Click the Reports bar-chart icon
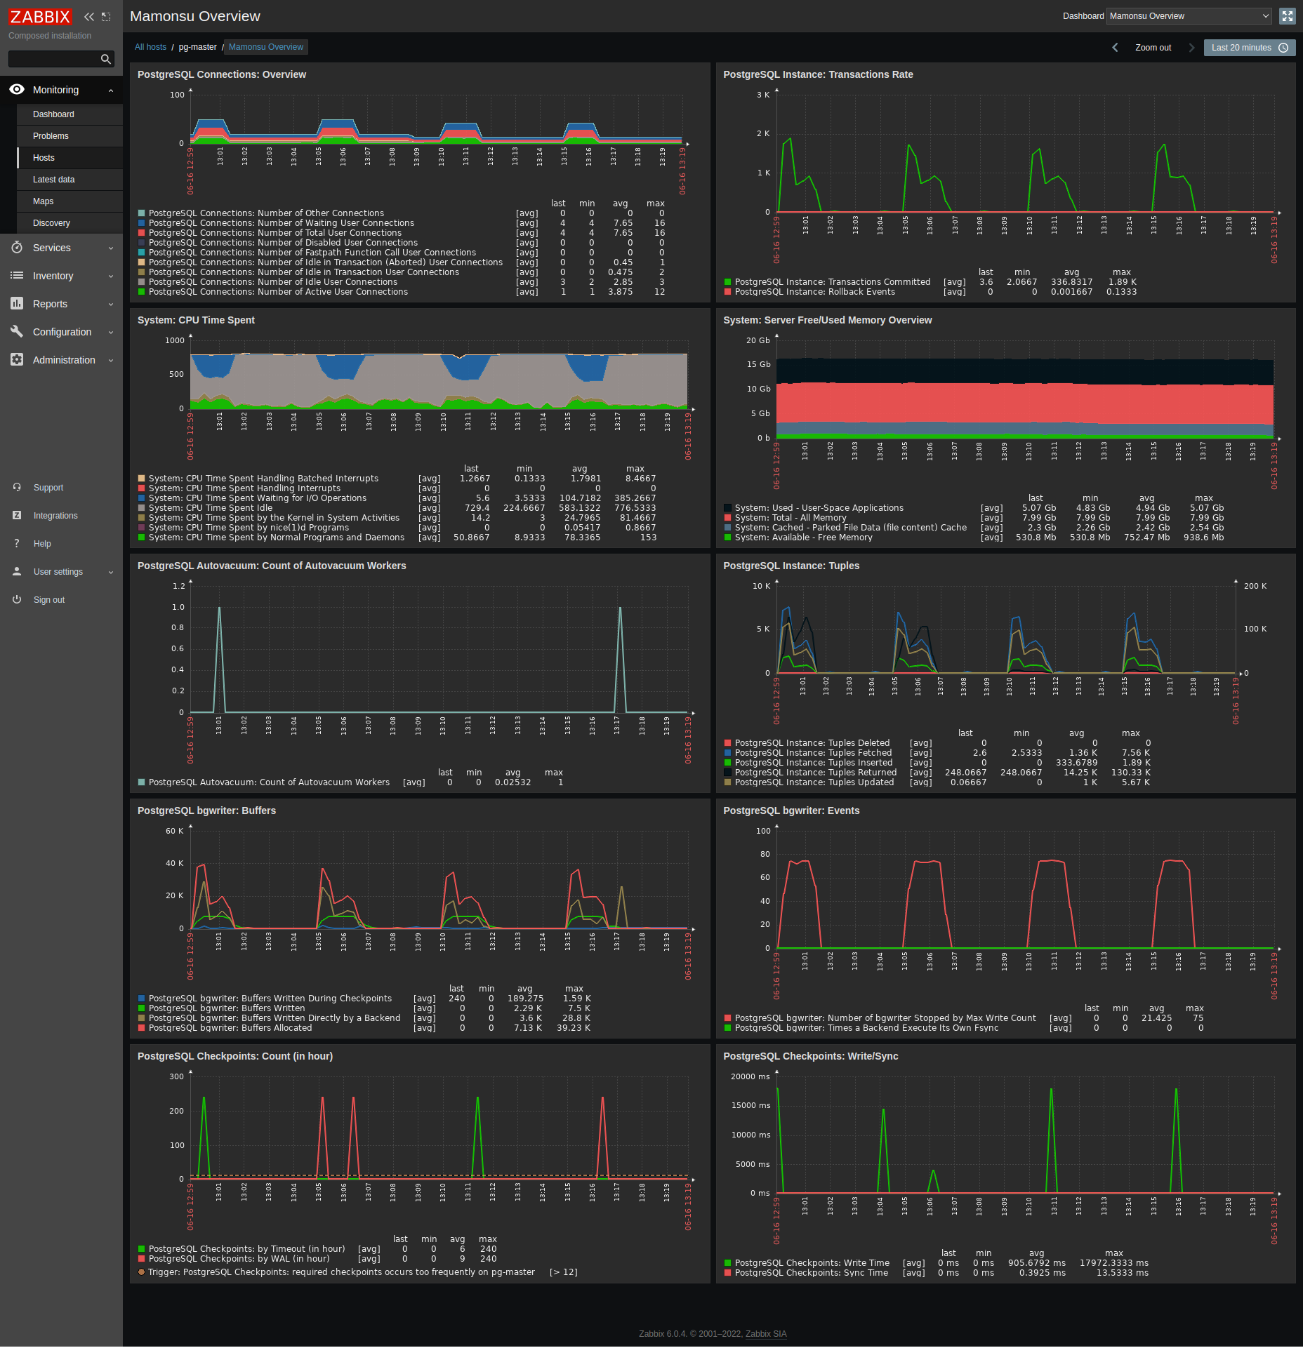The height and width of the screenshot is (1348, 1303). coord(17,303)
